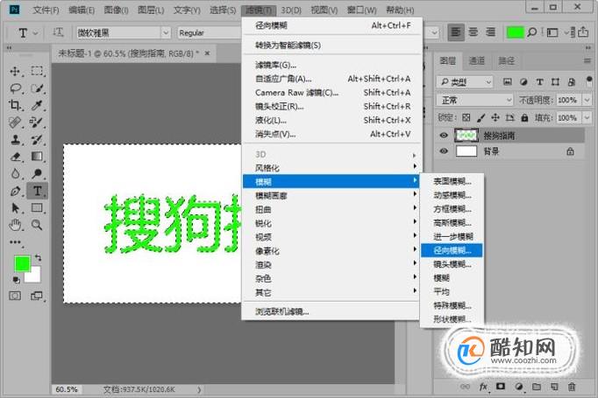
Task: Select the History Brush tool
Action: click(37, 139)
